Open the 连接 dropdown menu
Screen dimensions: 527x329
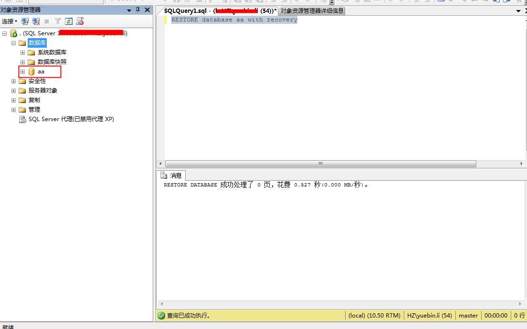click(x=9, y=21)
